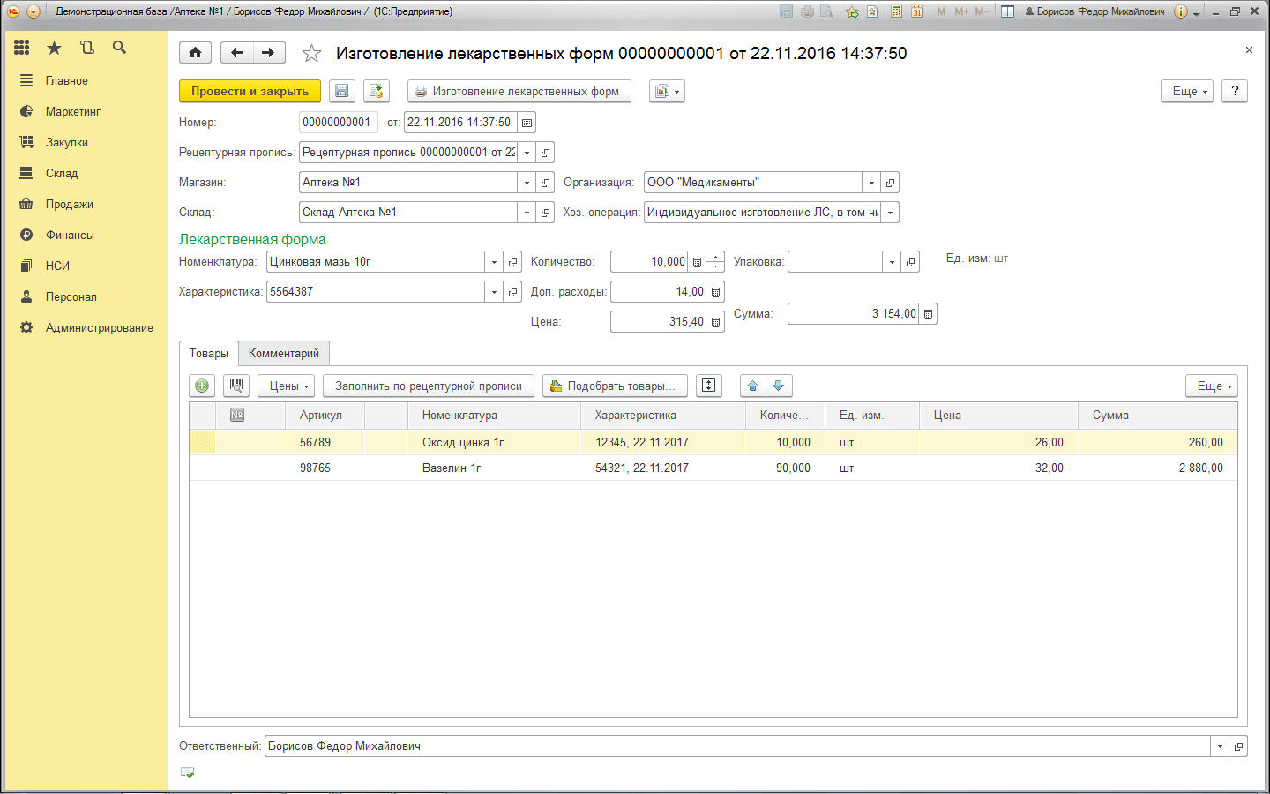Switch to the Комментарий tab
Screen dimensions: 1270x794
tap(284, 353)
